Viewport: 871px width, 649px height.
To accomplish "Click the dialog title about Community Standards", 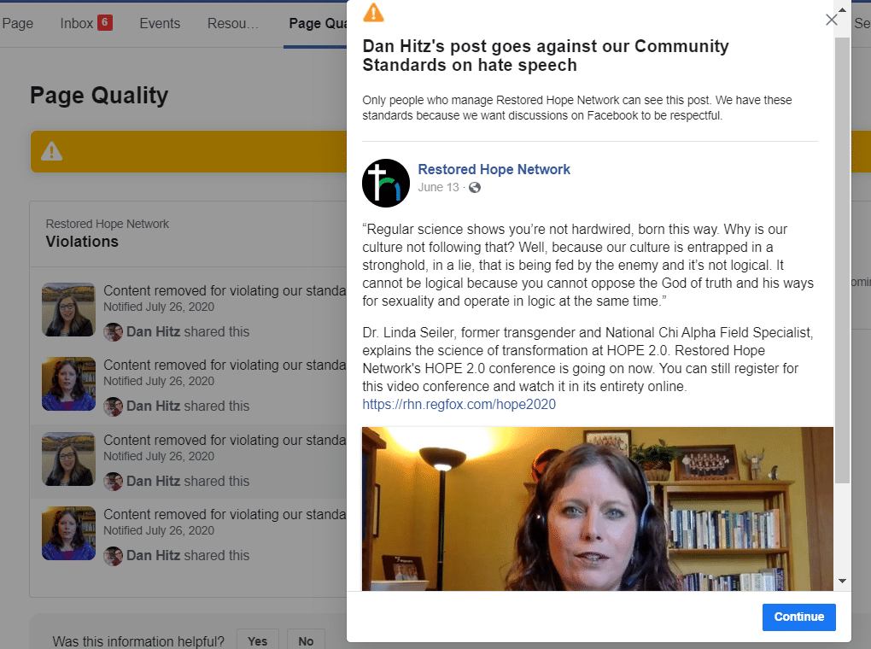I will click(x=546, y=56).
